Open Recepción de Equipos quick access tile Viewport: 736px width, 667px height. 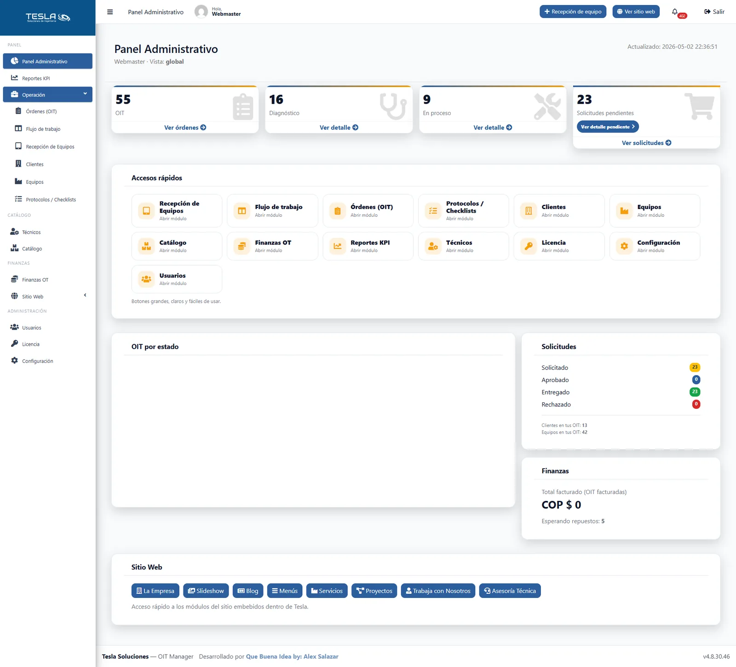click(x=177, y=211)
